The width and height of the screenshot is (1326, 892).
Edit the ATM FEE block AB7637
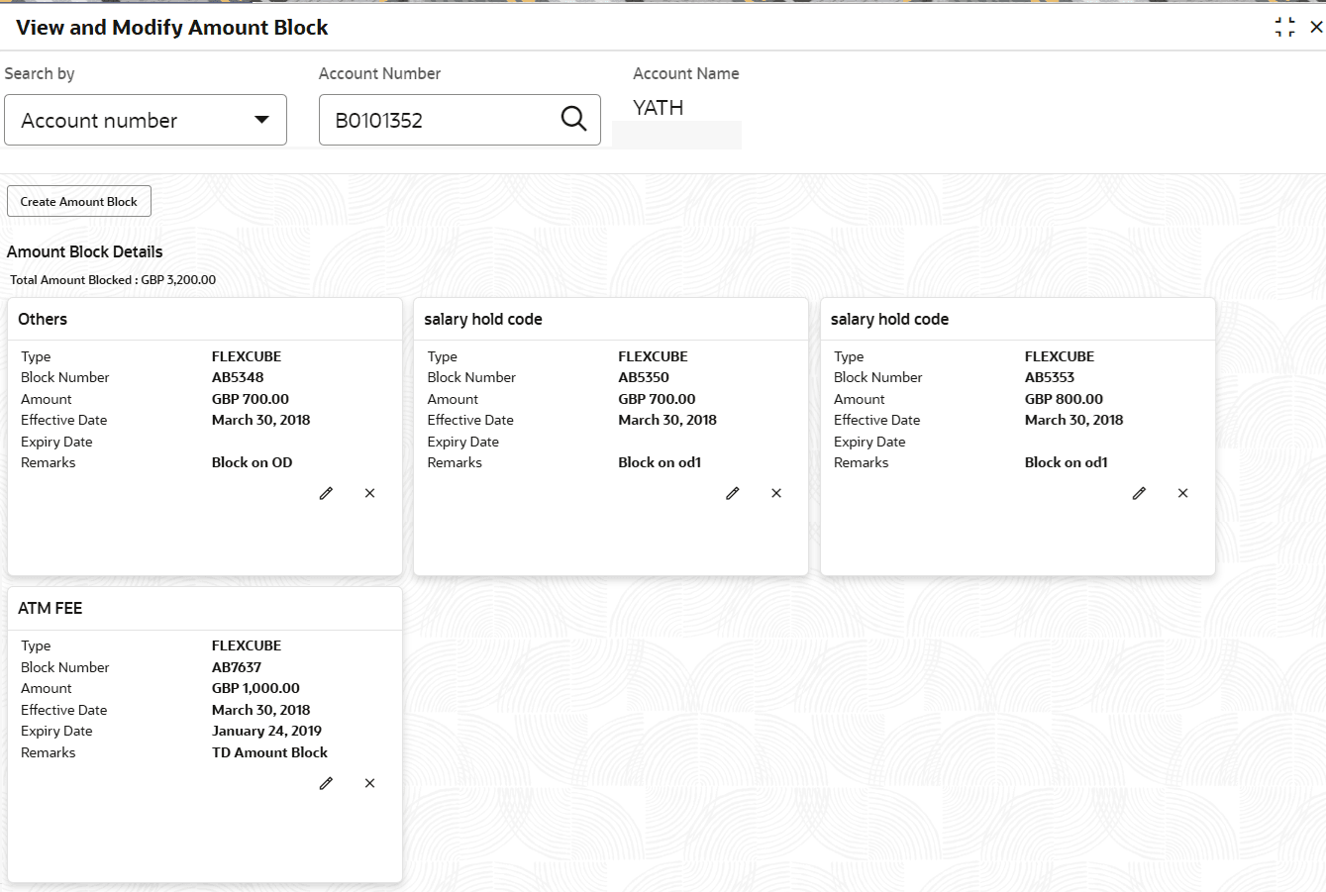click(x=326, y=783)
